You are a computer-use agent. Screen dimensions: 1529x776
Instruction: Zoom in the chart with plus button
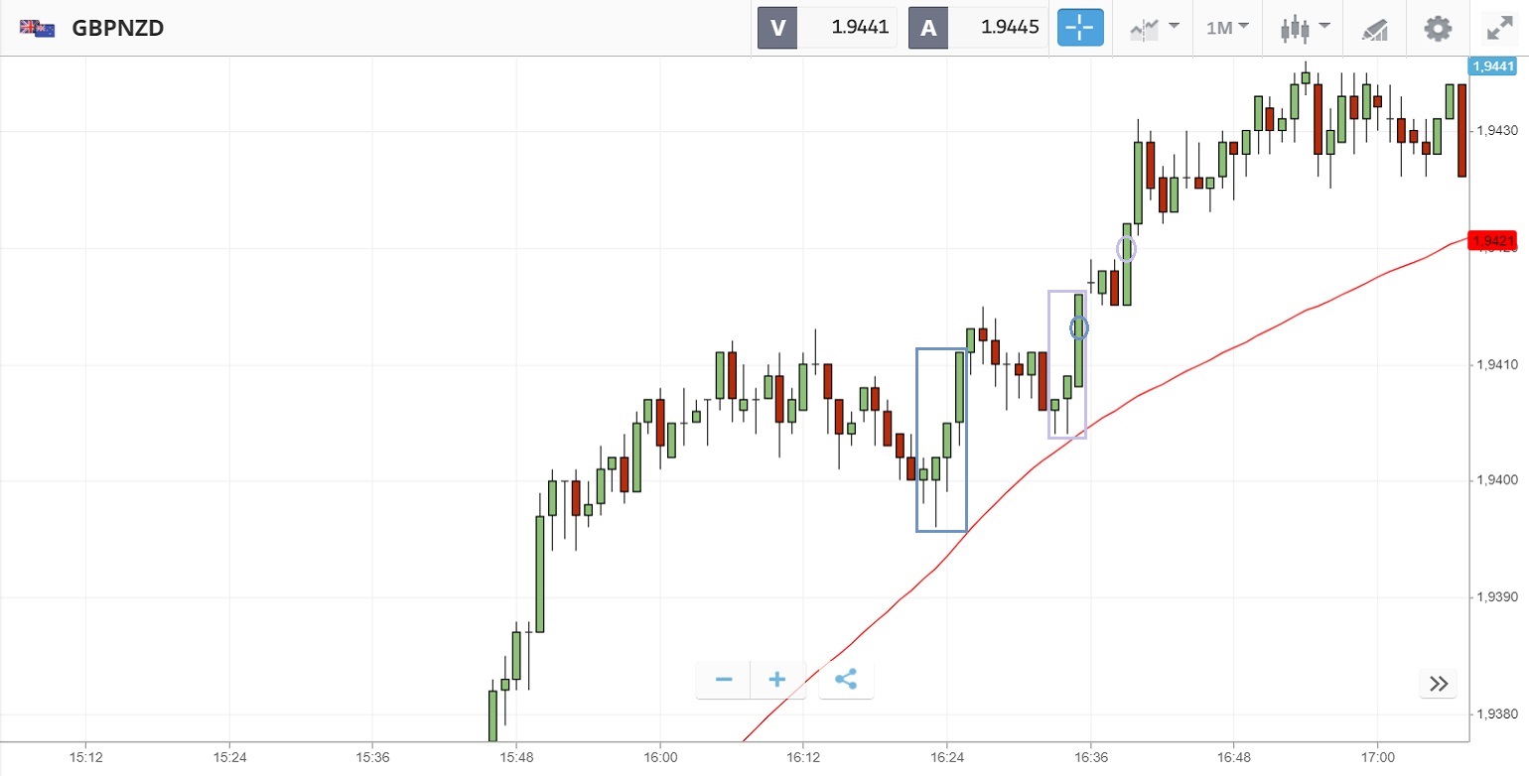(777, 680)
